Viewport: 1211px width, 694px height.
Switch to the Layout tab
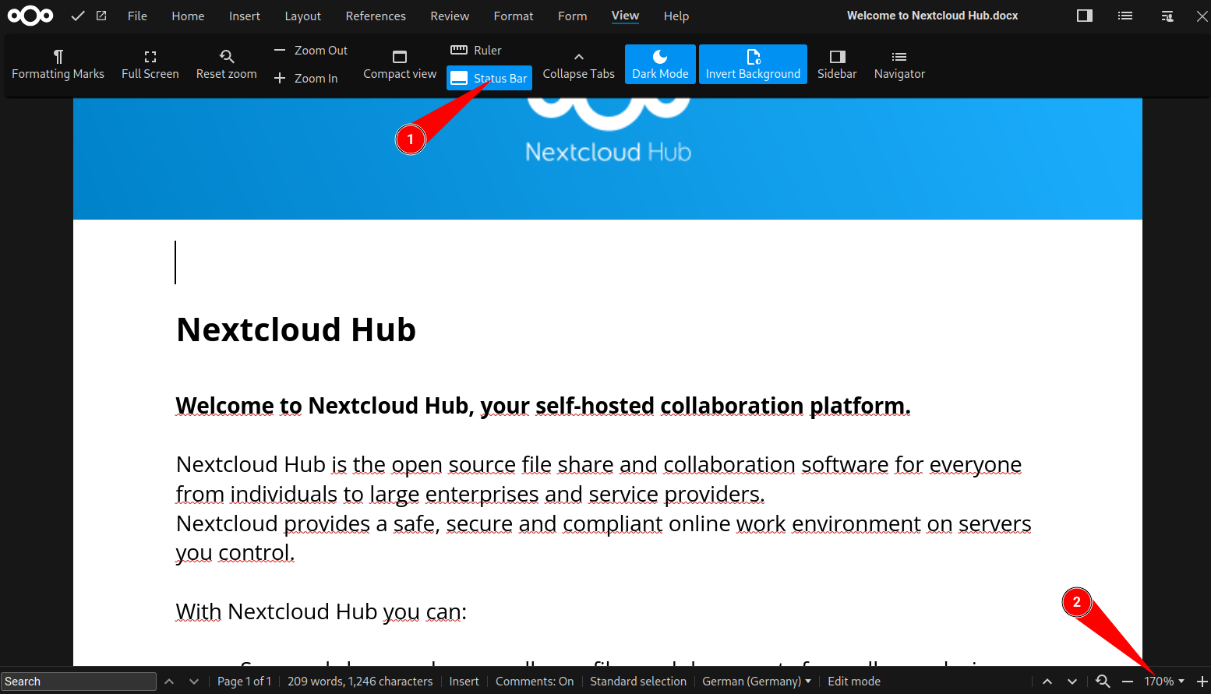[302, 16]
